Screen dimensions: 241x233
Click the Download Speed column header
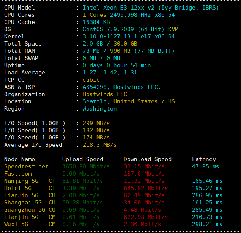pos(147,159)
